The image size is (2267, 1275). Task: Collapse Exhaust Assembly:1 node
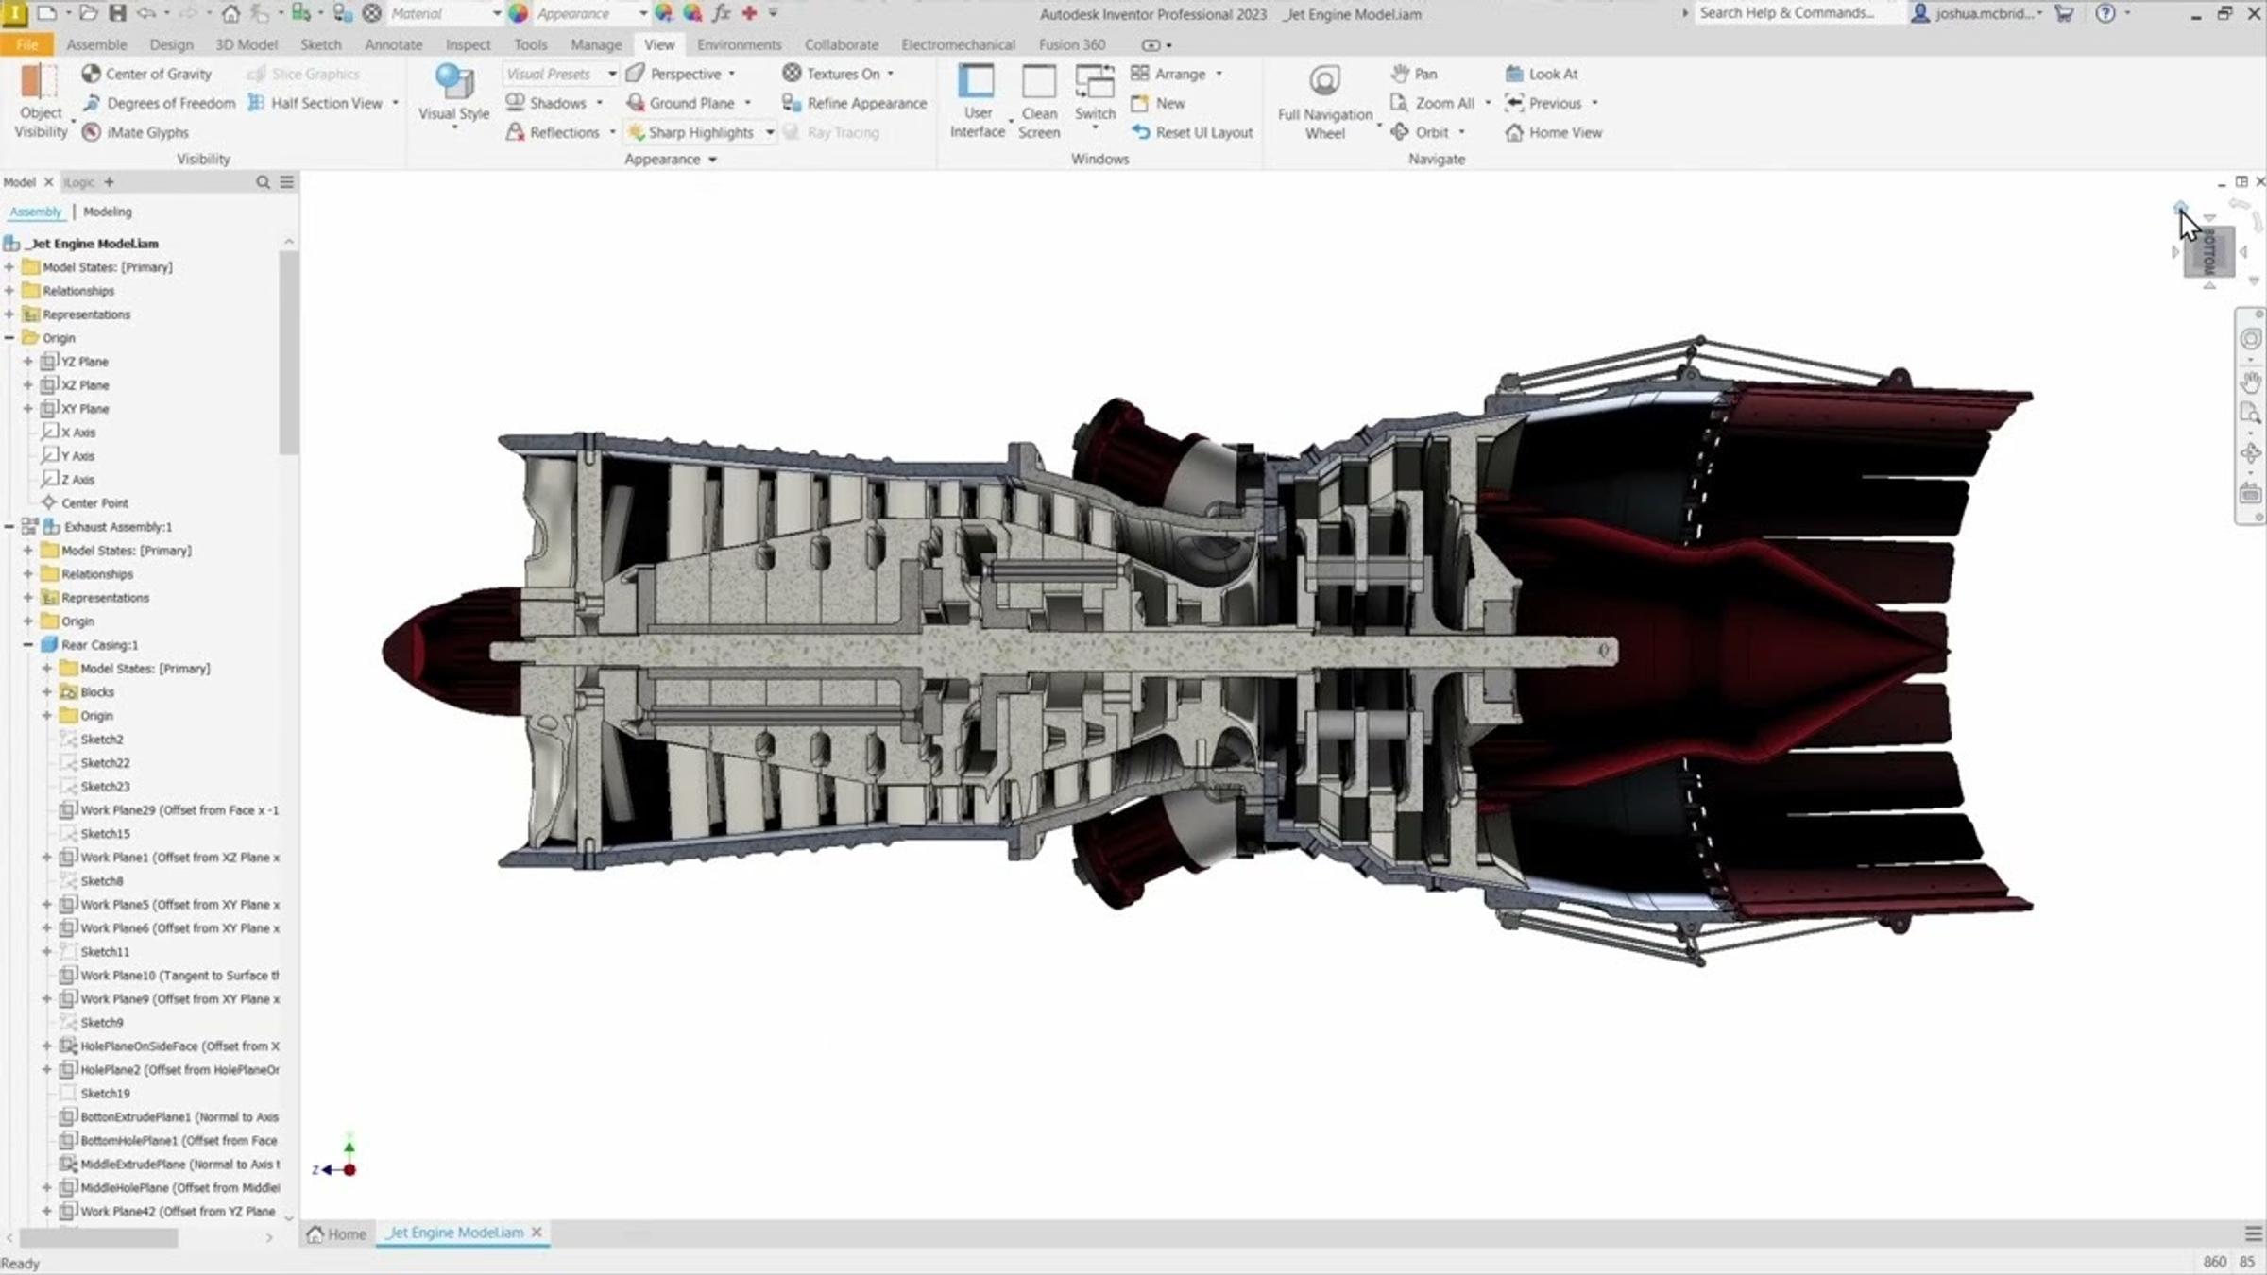(x=9, y=527)
